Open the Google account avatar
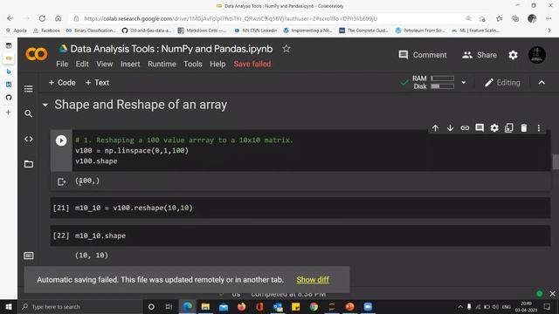Image resolution: width=559 pixels, height=314 pixels. (536, 55)
